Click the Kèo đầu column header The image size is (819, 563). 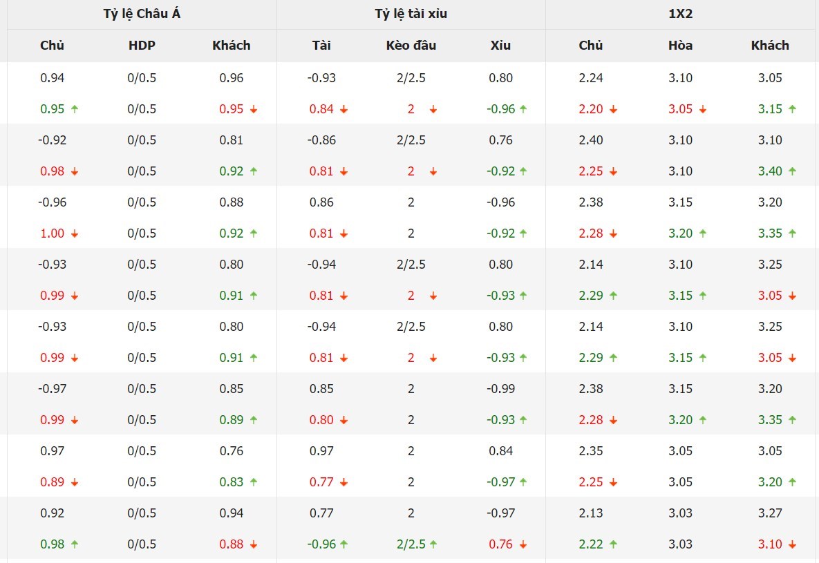[411, 46]
